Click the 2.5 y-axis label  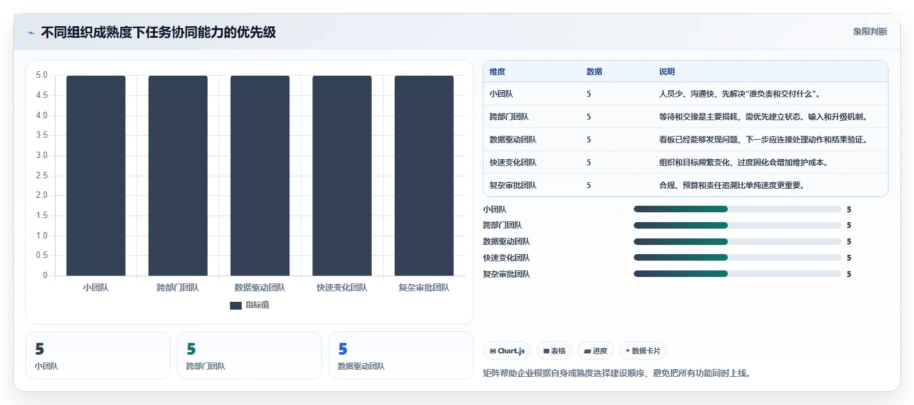coord(42,175)
